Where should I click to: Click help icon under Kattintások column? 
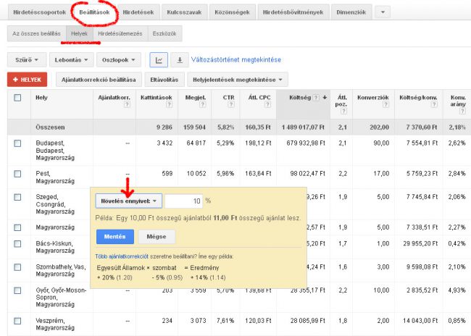click(169, 104)
